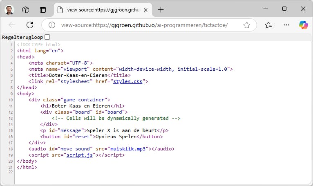This screenshot has width=313, height=186.
Task: Click the closing body tag
Action: [x=27, y=161]
